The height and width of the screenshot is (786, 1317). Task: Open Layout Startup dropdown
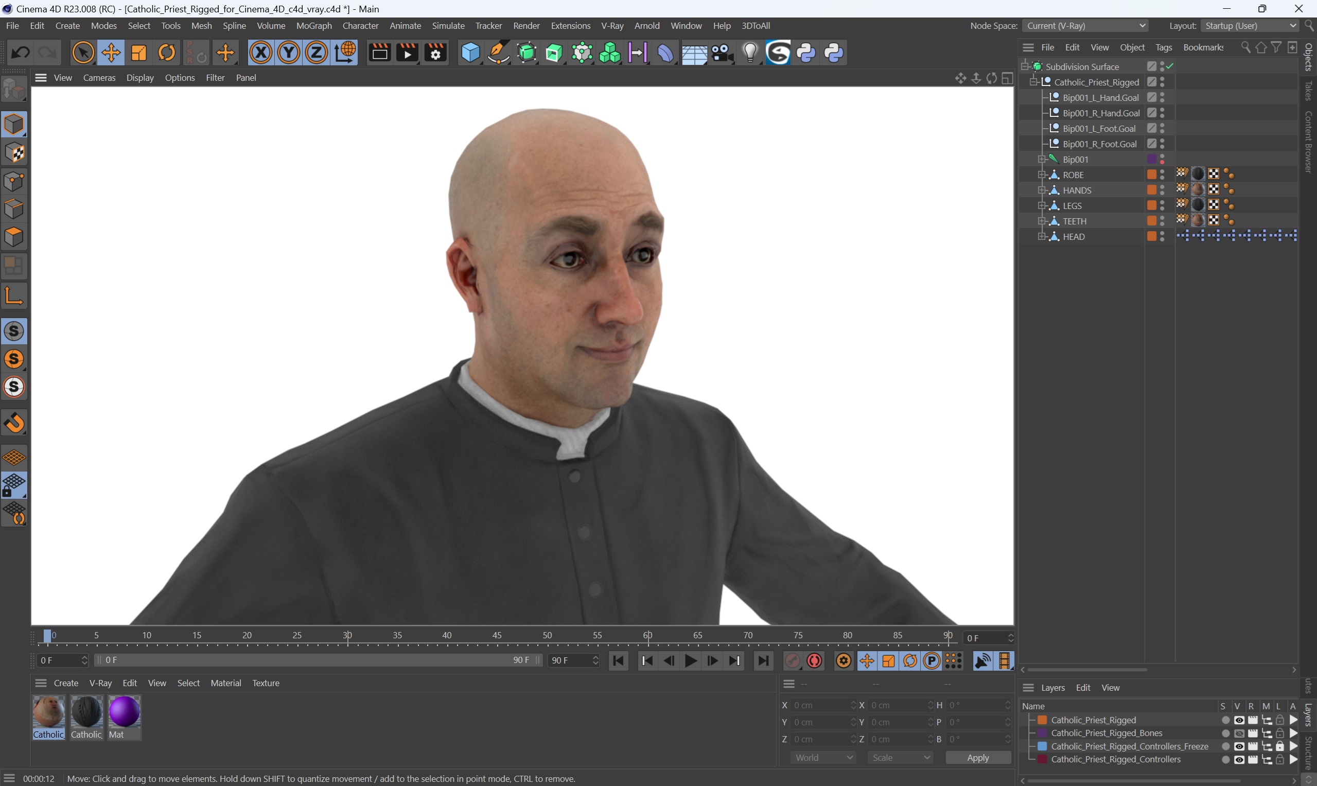(1250, 25)
